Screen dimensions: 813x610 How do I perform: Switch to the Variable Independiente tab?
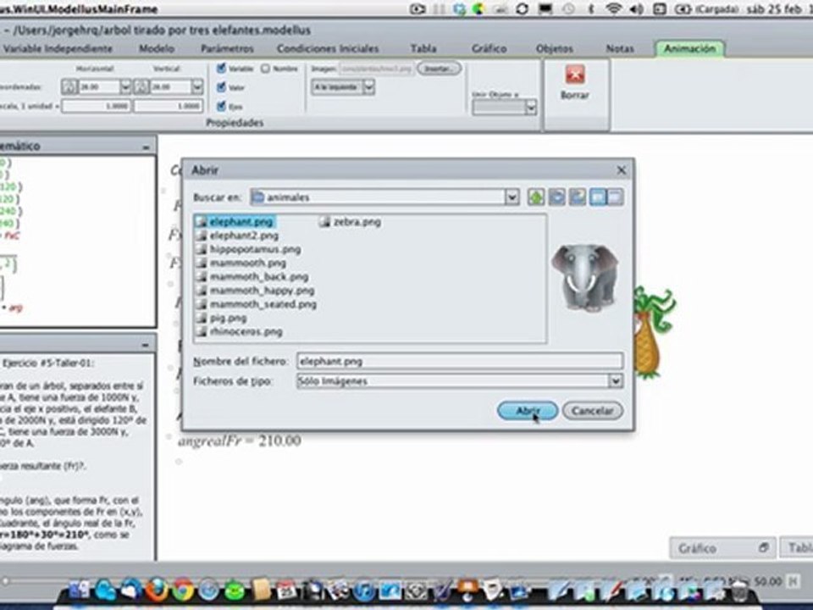[58, 49]
